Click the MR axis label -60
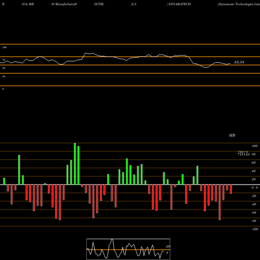Viewport: 260px width, 260px height. pos(254,213)
